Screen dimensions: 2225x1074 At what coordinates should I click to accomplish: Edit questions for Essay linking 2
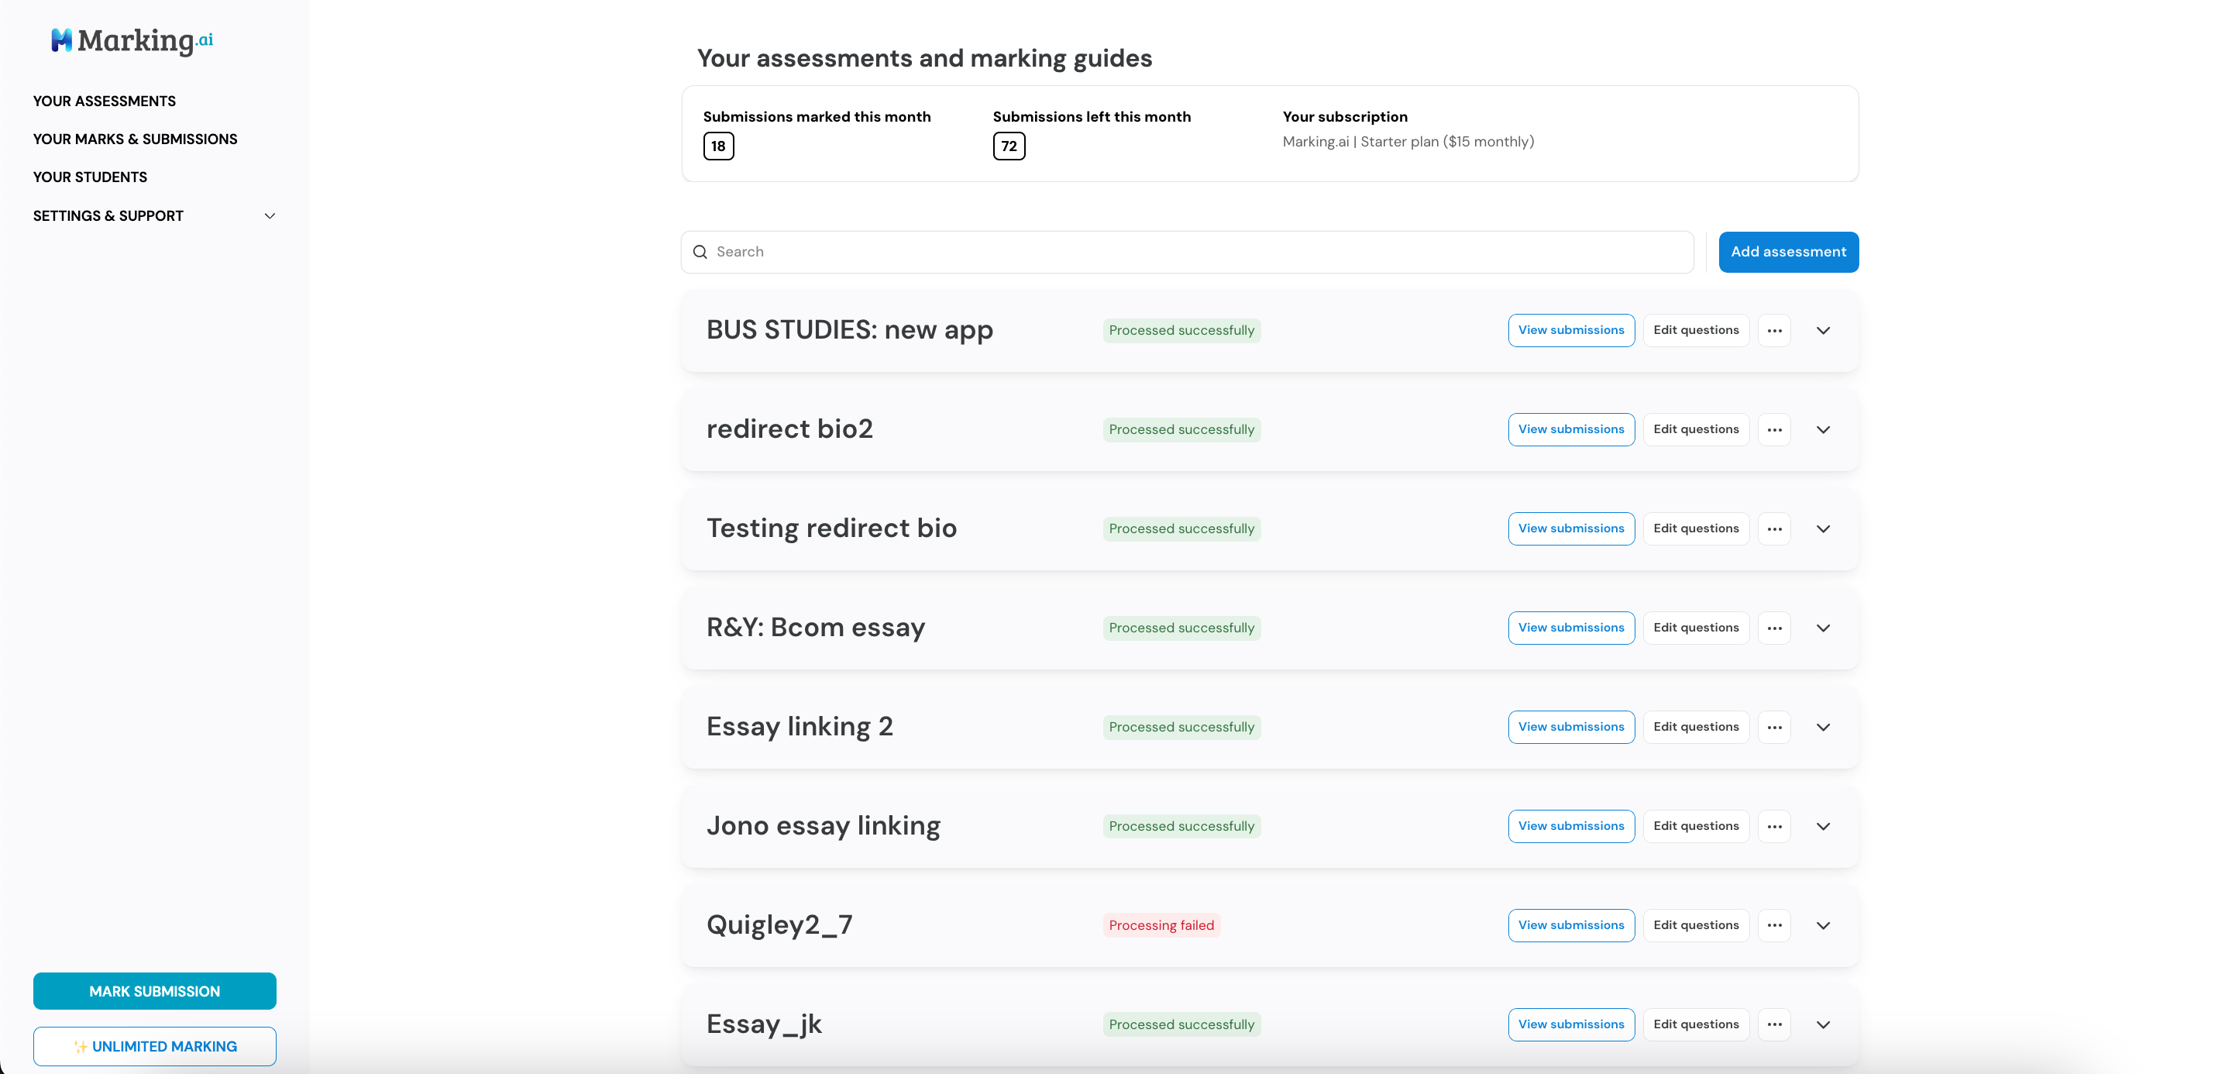(x=1696, y=727)
